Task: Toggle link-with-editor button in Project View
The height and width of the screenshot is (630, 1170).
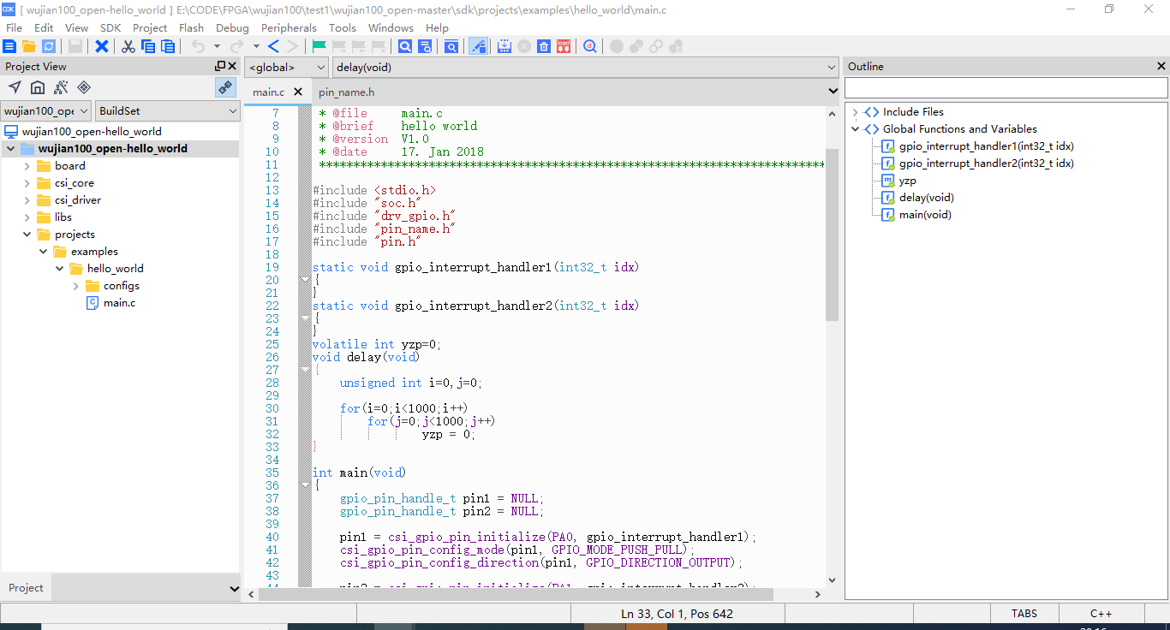Action: click(225, 87)
